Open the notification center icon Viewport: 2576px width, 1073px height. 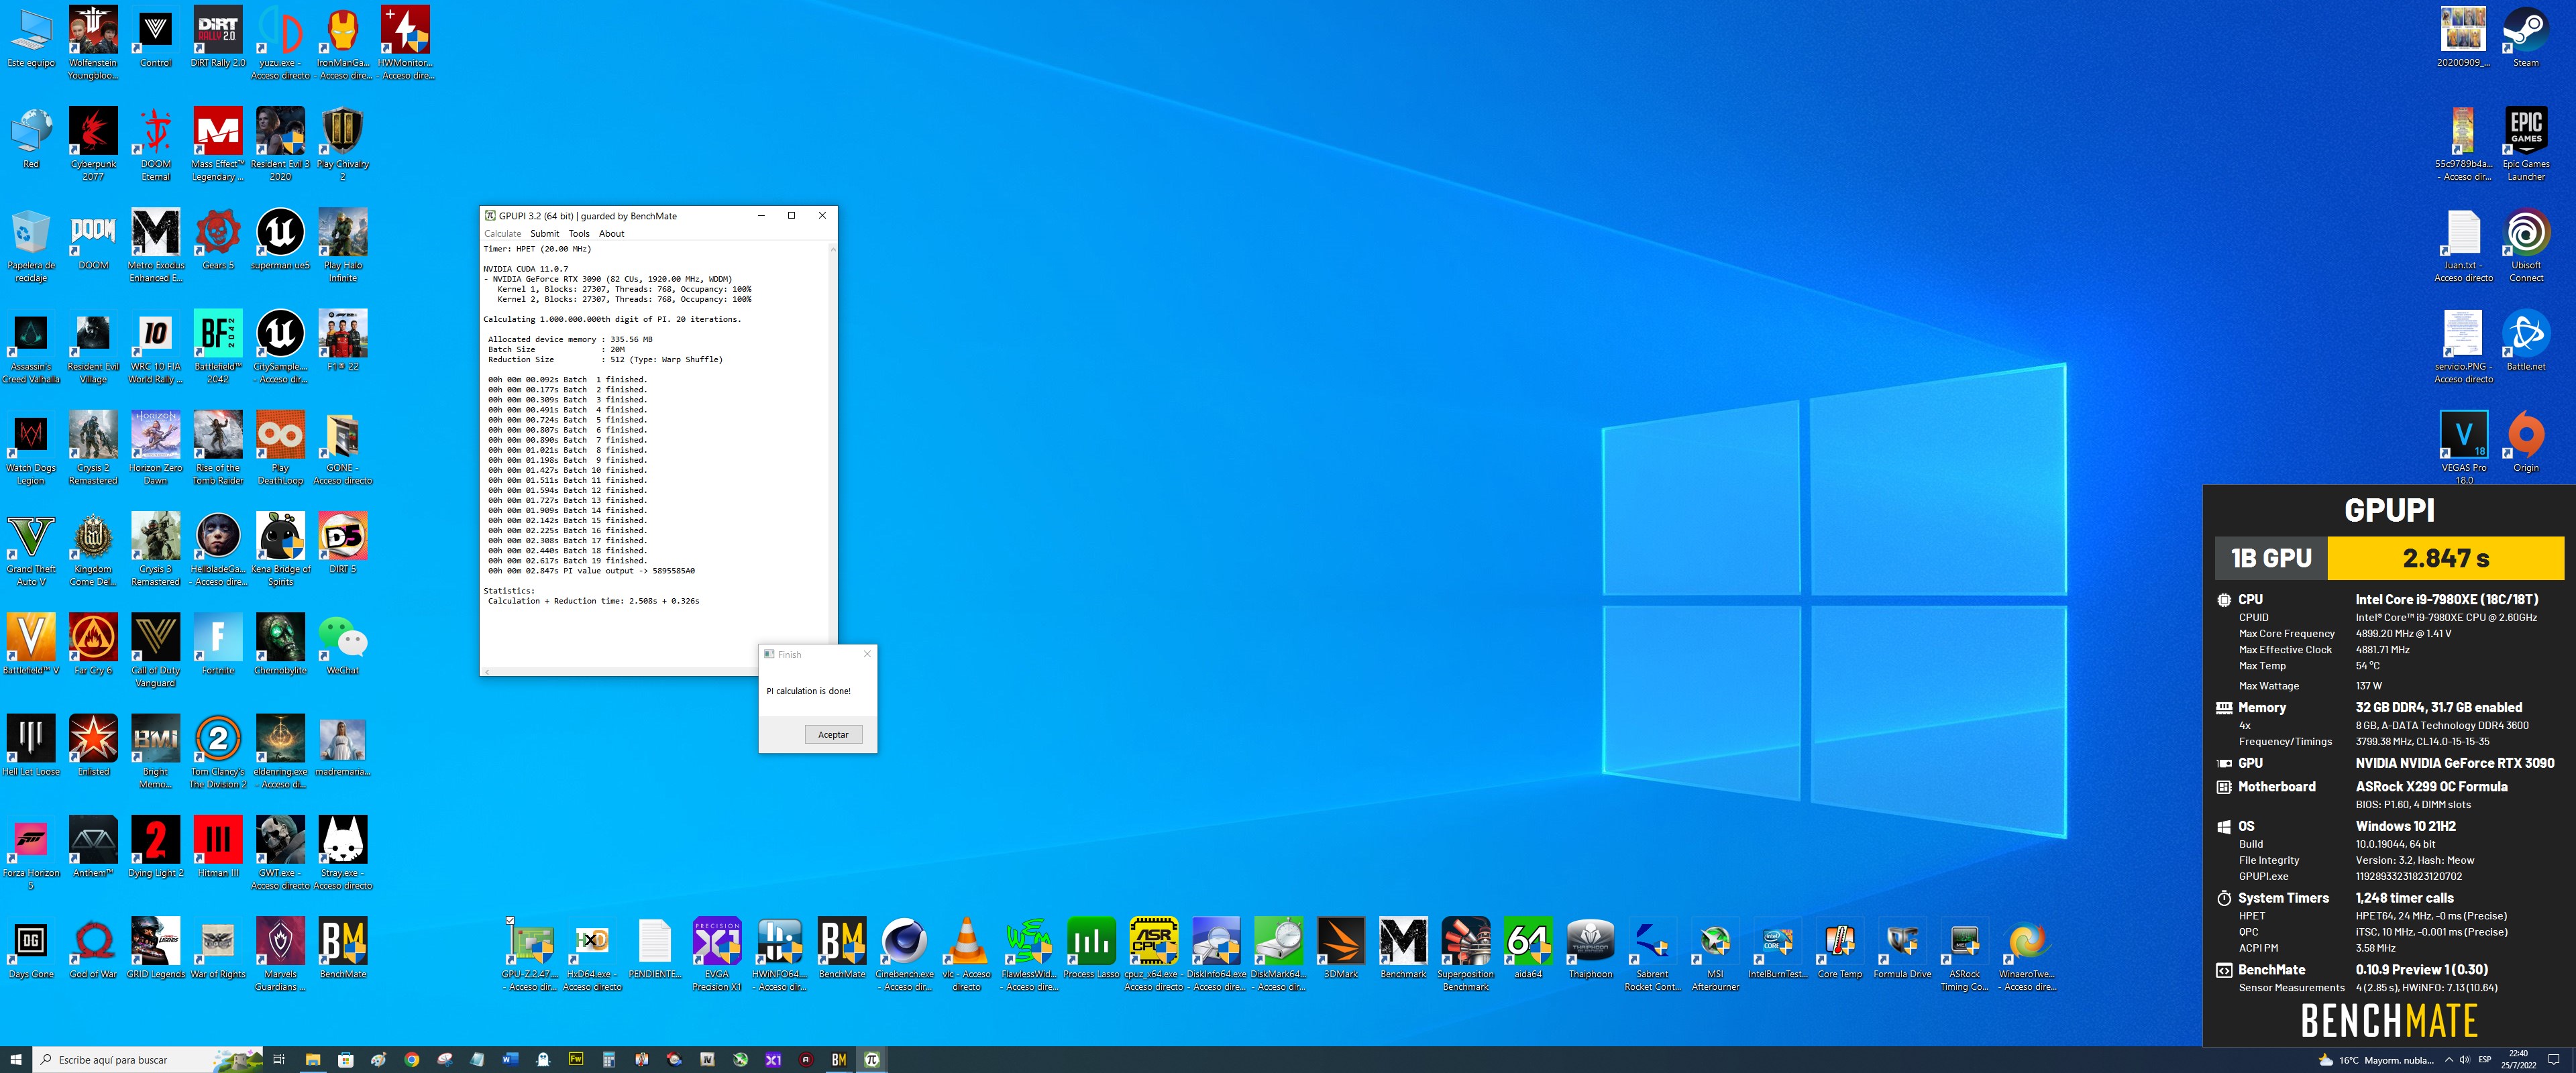coord(2553,1060)
